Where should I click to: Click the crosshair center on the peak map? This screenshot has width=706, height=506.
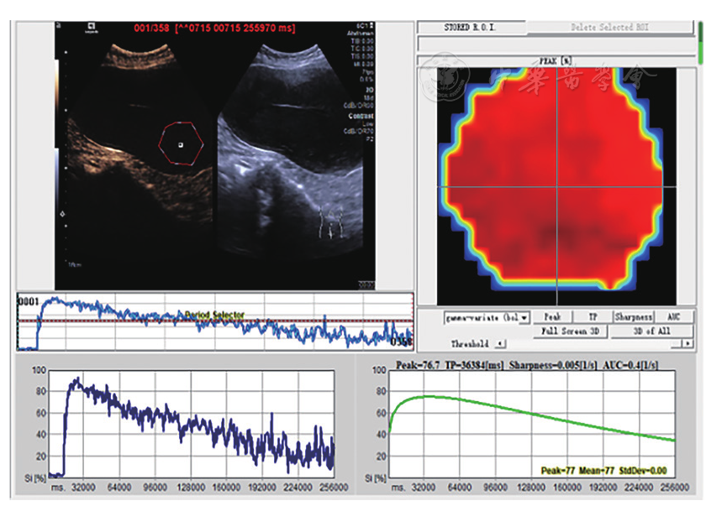coord(557,186)
